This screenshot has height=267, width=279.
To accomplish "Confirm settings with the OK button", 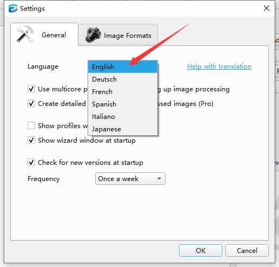I will tap(201, 250).
